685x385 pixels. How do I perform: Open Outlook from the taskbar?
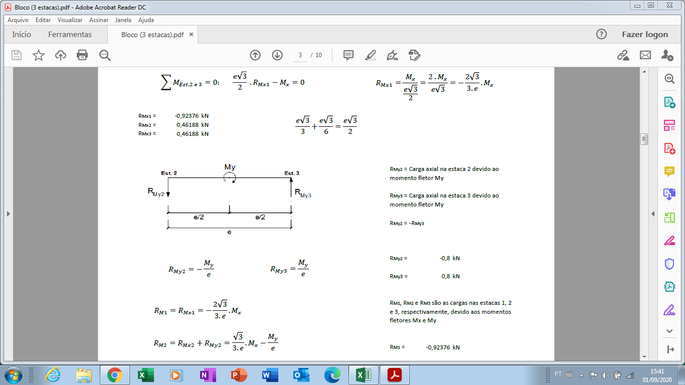300,375
